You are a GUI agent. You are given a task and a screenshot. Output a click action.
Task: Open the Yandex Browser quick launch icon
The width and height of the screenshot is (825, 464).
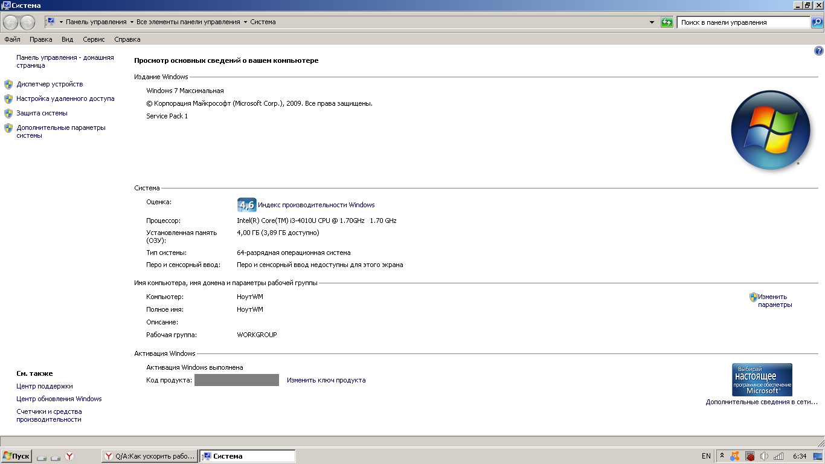[x=70, y=457]
